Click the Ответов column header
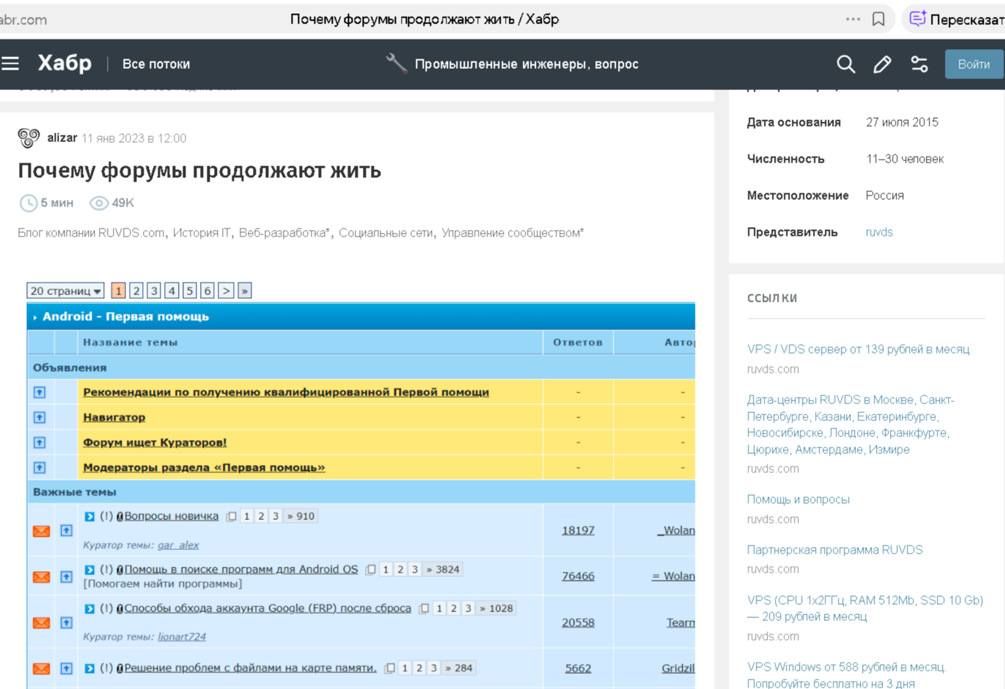The height and width of the screenshot is (689, 1005). click(x=578, y=342)
